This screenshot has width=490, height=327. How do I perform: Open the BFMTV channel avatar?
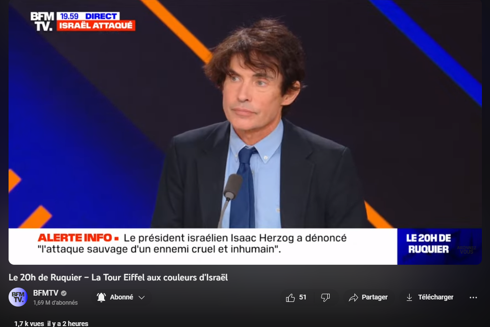click(x=18, y=297)
